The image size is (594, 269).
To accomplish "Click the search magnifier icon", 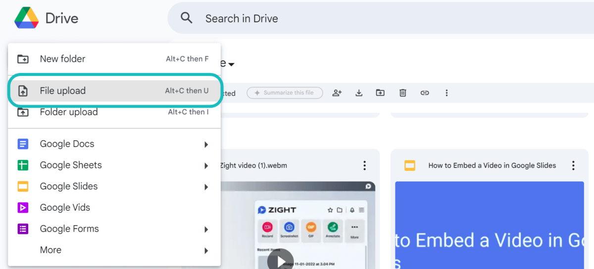I will [187, 18].
